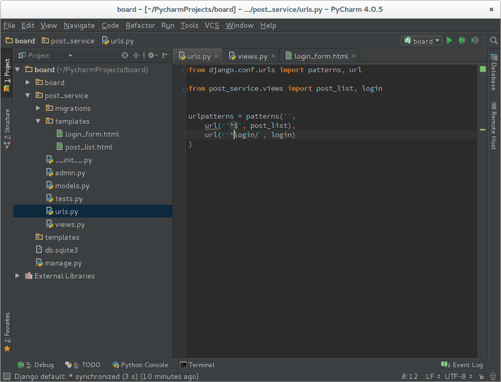
Task: Fold the first import line in editor
Action: (x=185, y=70)
